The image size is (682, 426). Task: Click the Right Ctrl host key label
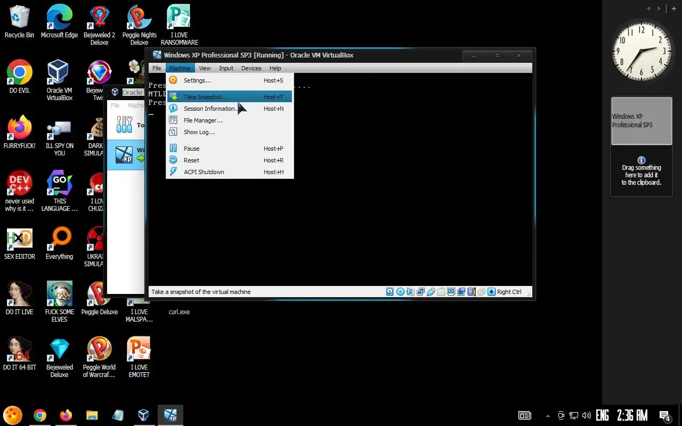[x=509, y=292]
